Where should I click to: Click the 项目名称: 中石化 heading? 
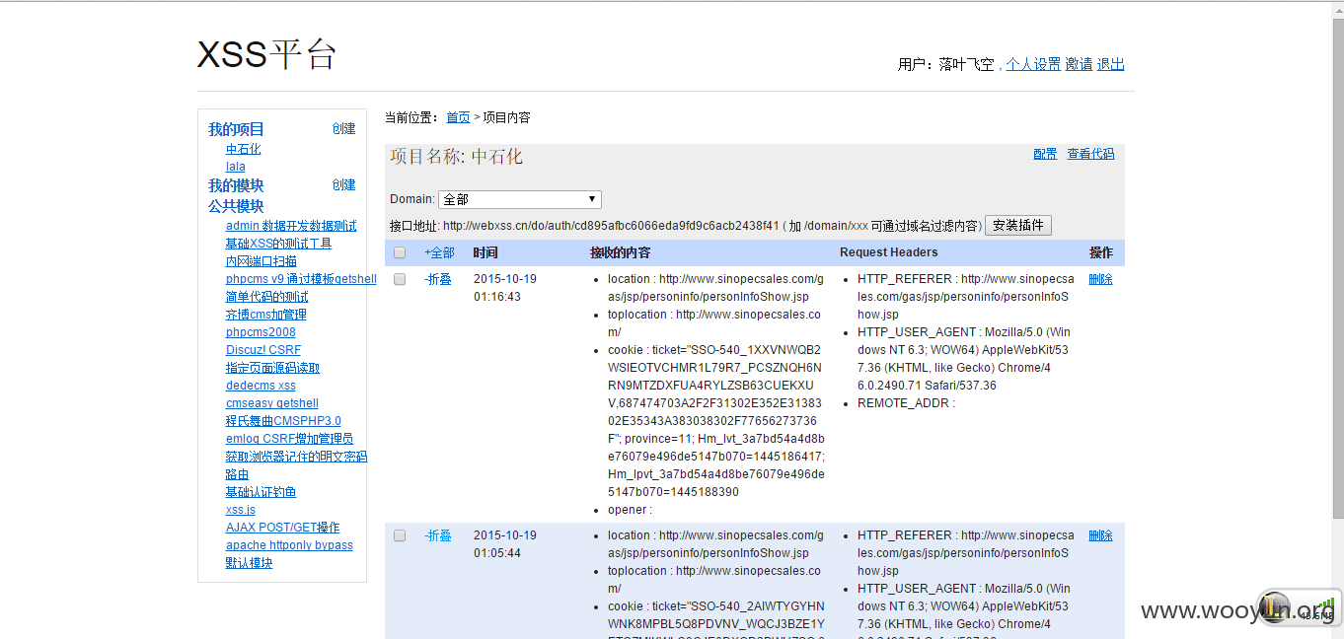coord(456,157)
